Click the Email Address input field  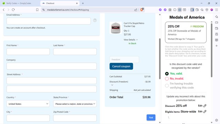tap(49, 21)
